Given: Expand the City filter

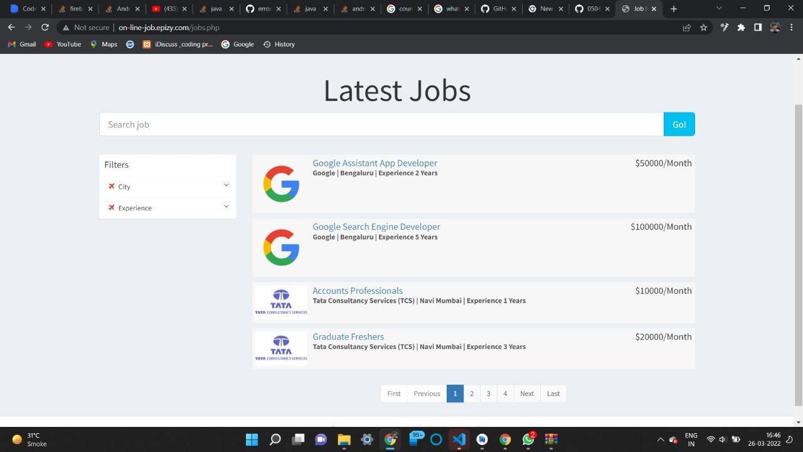Looking at the screenshot, I should click(168, 186).
